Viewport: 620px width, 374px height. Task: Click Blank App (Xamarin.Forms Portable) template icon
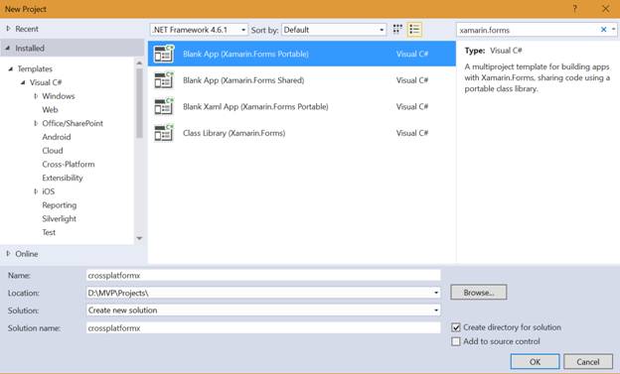click(164, 54)
